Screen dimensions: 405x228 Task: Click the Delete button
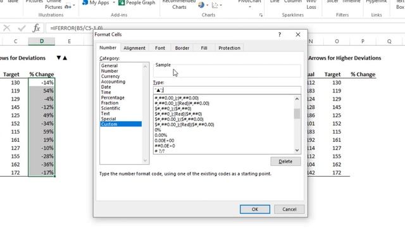pos(285,161)
